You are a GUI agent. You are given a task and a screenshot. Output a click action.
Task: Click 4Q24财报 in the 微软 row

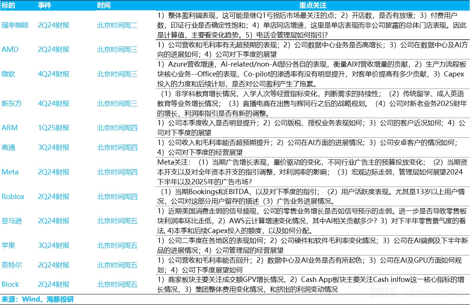54,74
